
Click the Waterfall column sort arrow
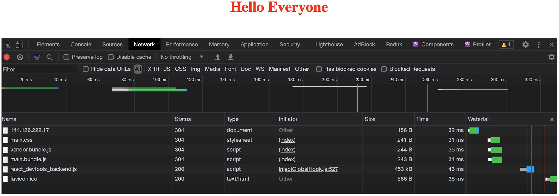pos(552,119)
